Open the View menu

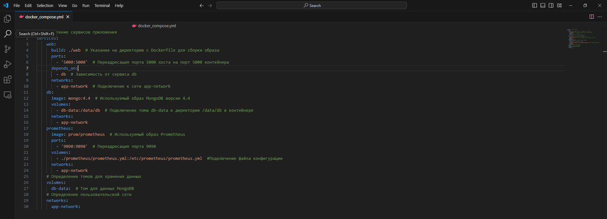62,5
